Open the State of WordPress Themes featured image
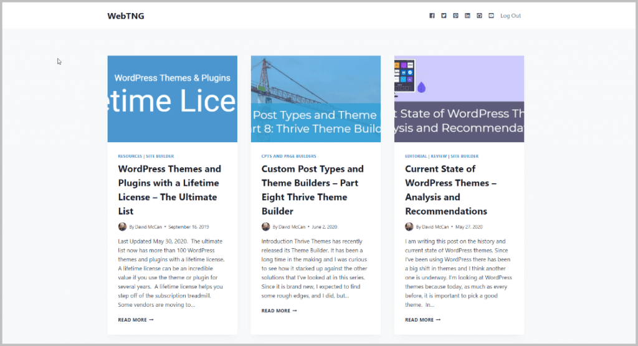 tap(459, 99)
